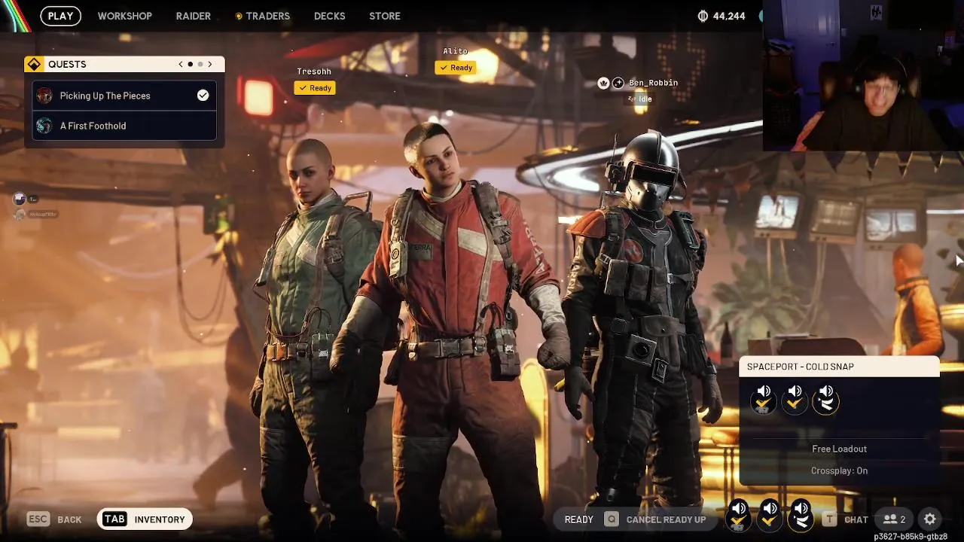964x542 pixels.
Task: Switch to the WORKSHOP tab
Action: pyautogui.click(x=125, y=16)
